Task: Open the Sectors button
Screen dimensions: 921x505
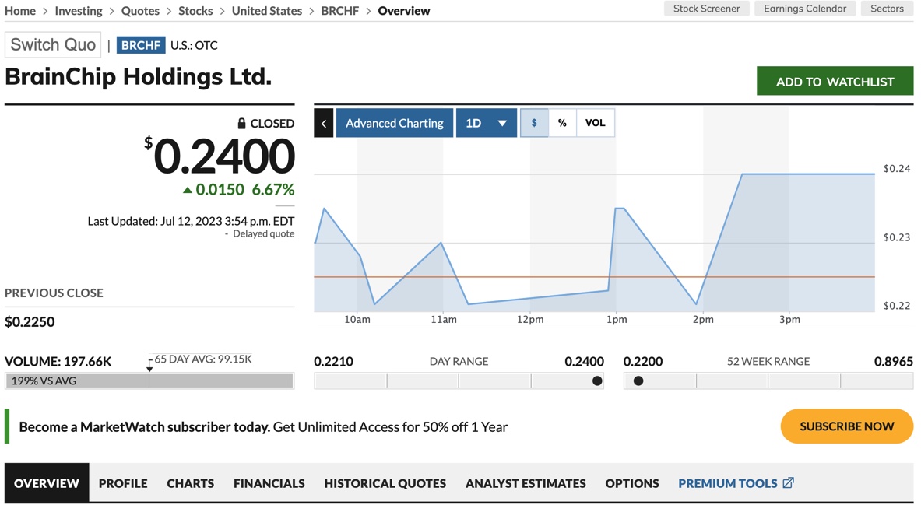Action: [x=887, y=9]
